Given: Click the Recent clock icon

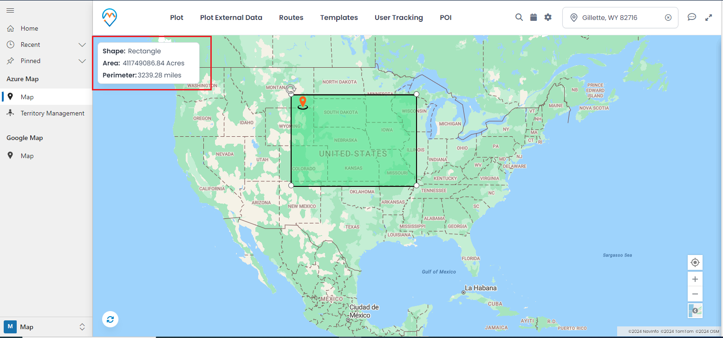Looking at the screenshot, I should click(10, 45).
